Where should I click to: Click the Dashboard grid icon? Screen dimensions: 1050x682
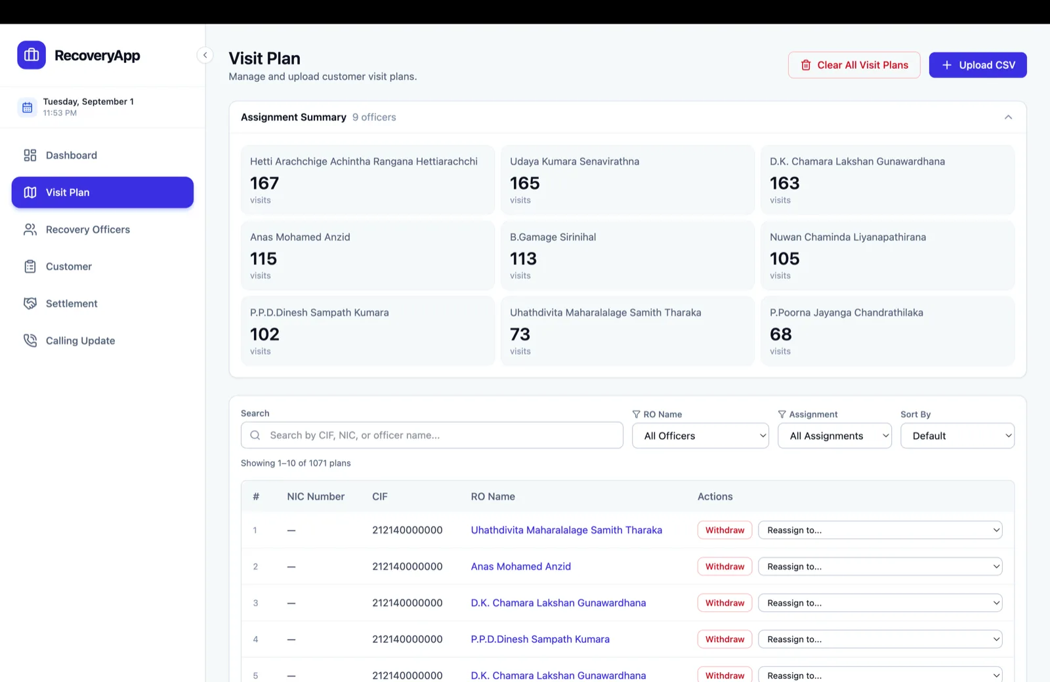pyautogui.click(x=30, y=155)
